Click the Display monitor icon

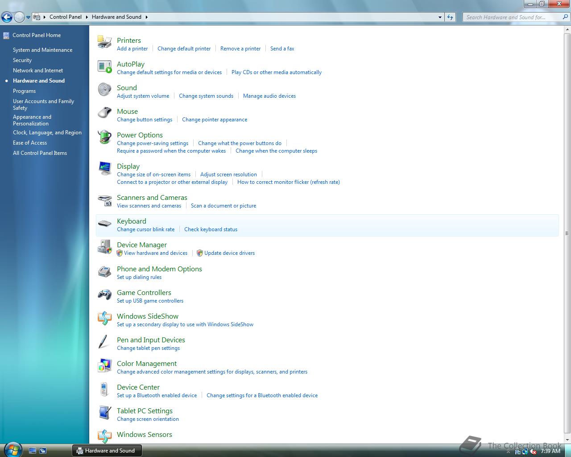coord(104,168)
